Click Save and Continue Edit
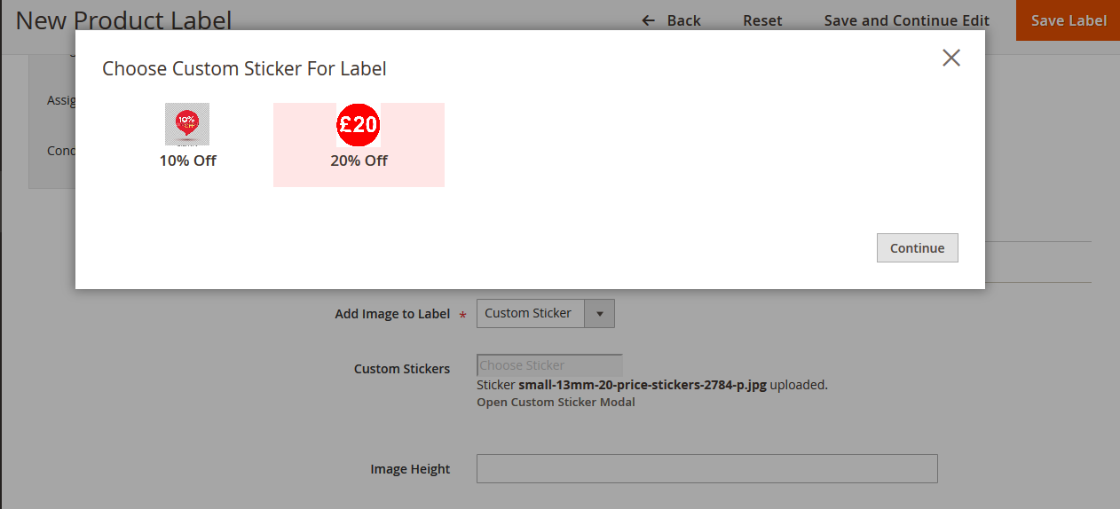 [x=906, y=20]
